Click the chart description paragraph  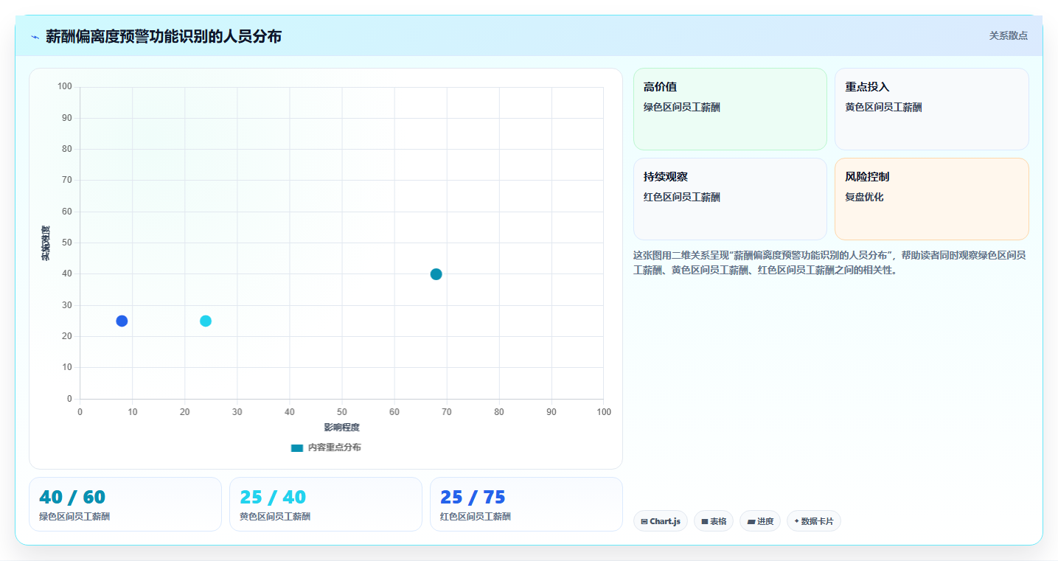pyautogui.click(x=831, y=262)
